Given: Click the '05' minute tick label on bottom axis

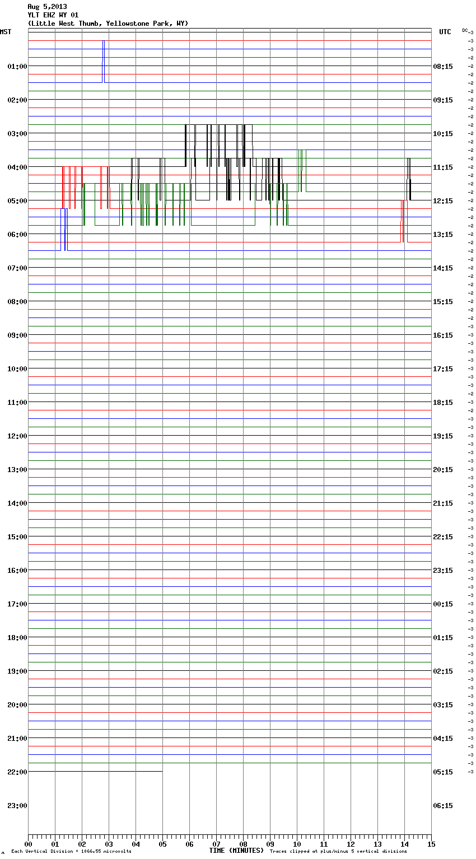Looking at the screenshot, I should pyautogui.click(x=162, y=844).
